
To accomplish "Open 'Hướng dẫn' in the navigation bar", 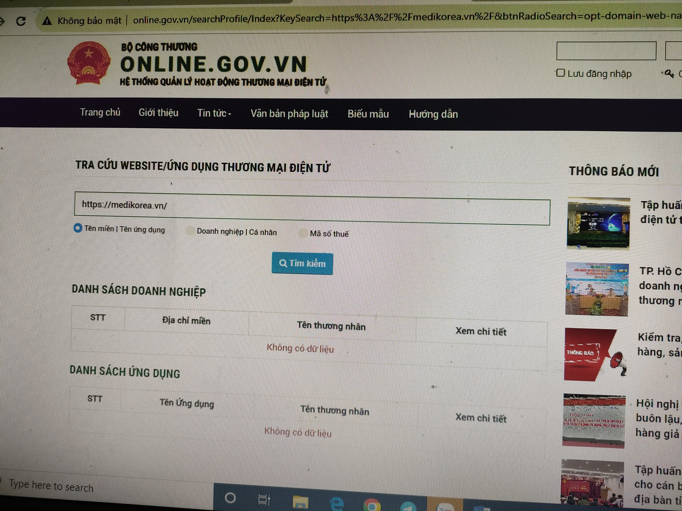I will (x=433, y=114).
